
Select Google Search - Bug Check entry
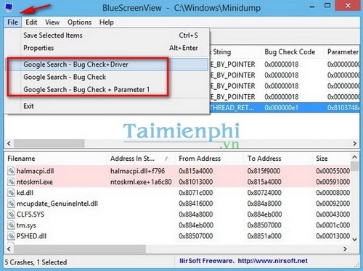(107, 77)
